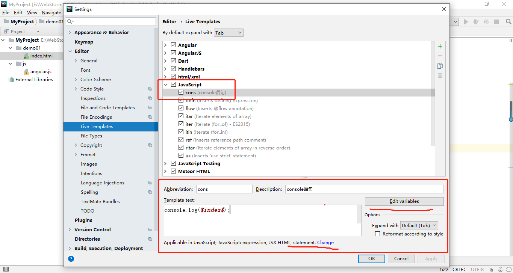Click the demo01 folder icon in project tree

pyautogui.click(x=19, y=48)
